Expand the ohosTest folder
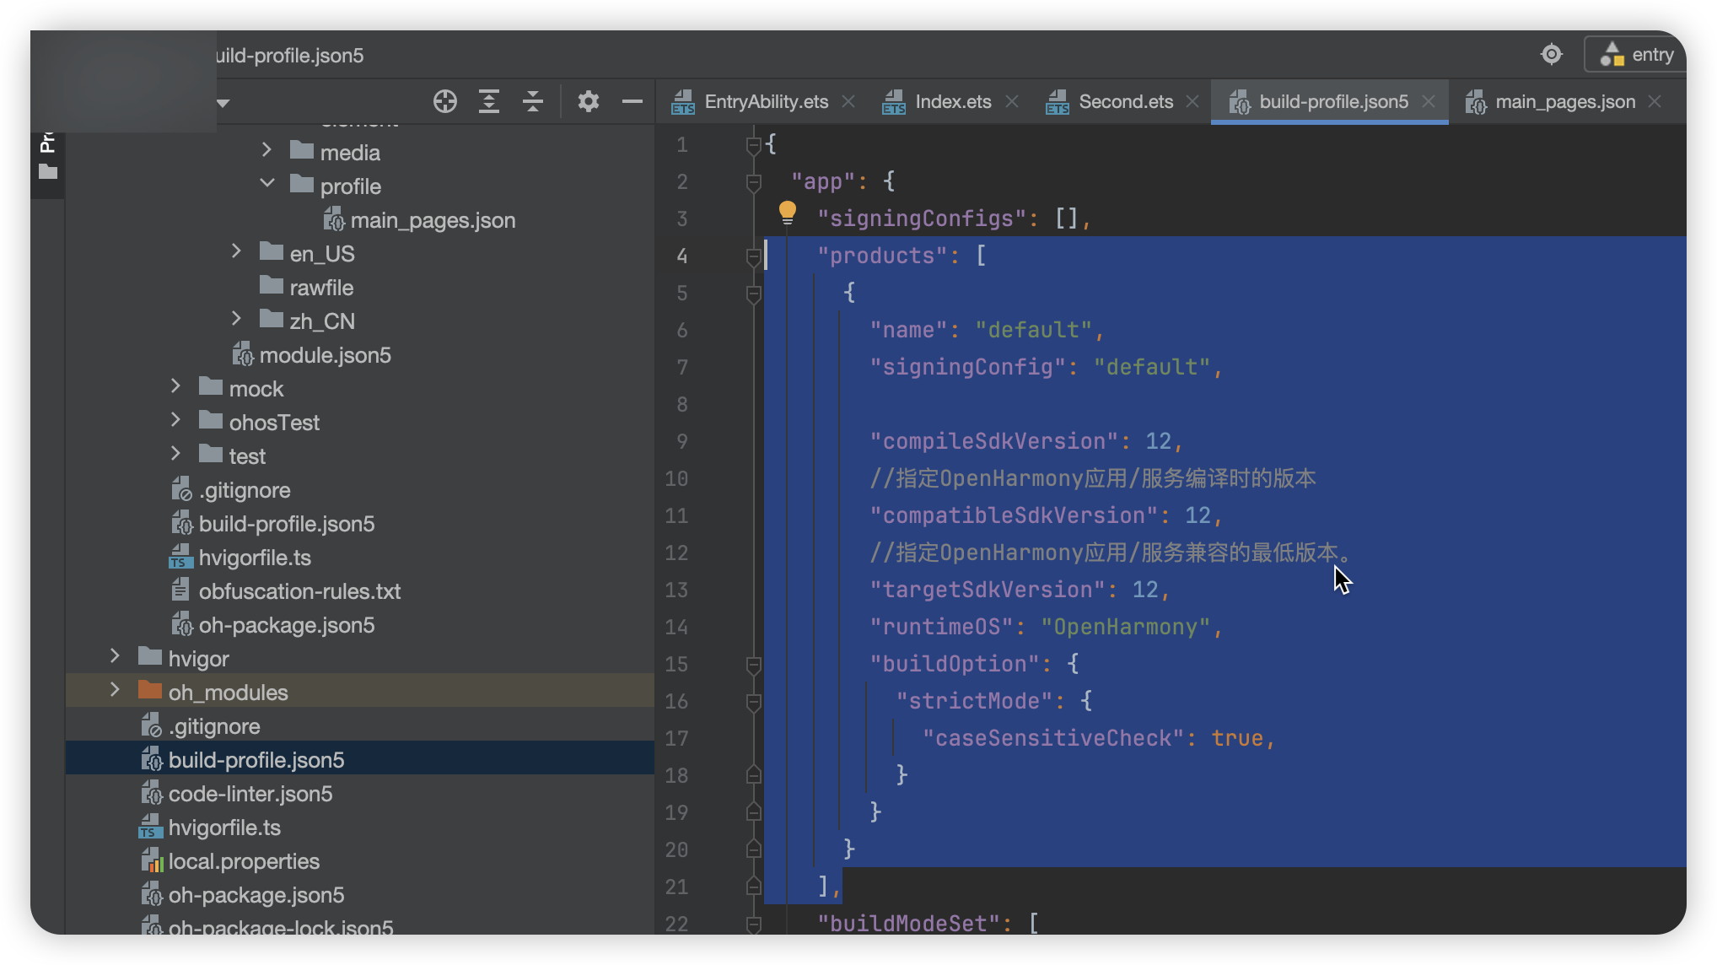Viewport: 1717px width, 965px height. pyautogui.click(x=175, y=420)
